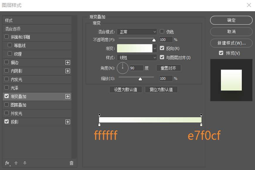Click the down arrow to move effect down
Viewport: 255px width, 170px height.
(x=25, y=163)
